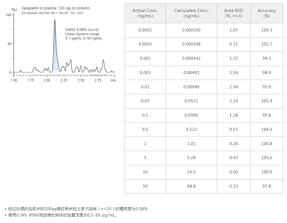
Task: Select the 105.6 accuracy cell
Action: coord(266,158)
